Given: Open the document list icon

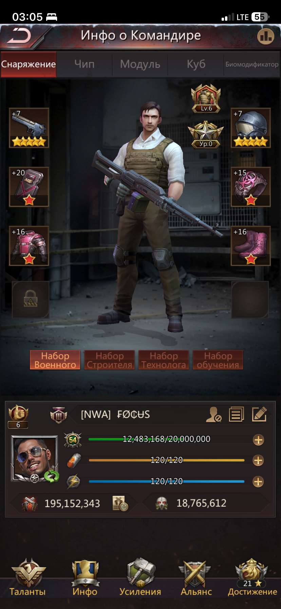Looking at the screenshot, I should tap(236, 414).
